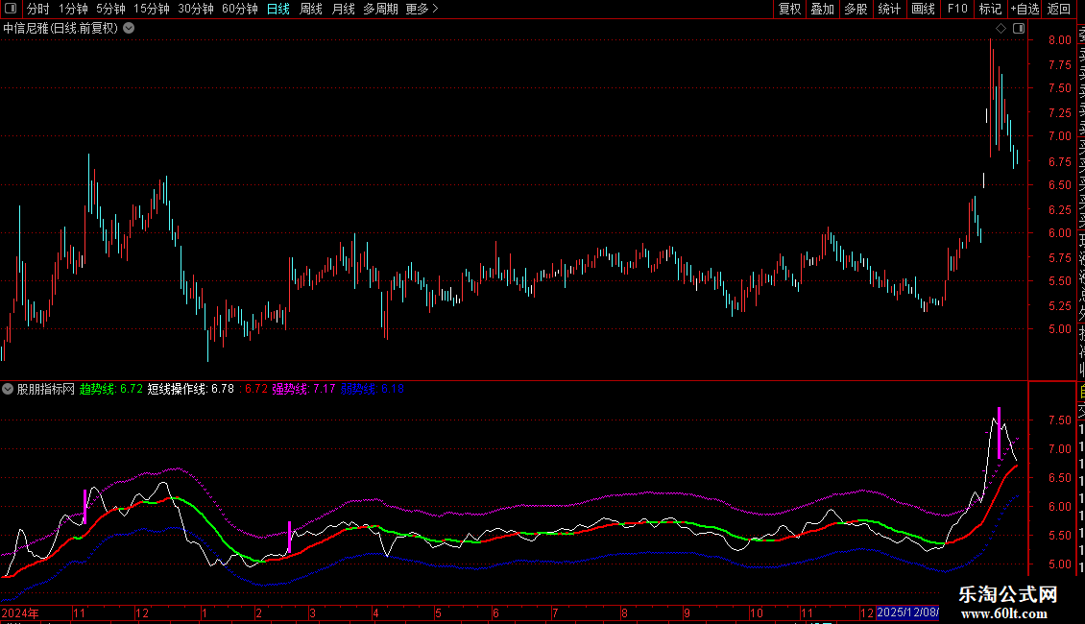
Task: Expand the 中信尼雅 stock title dropdown
Action: 129,29
